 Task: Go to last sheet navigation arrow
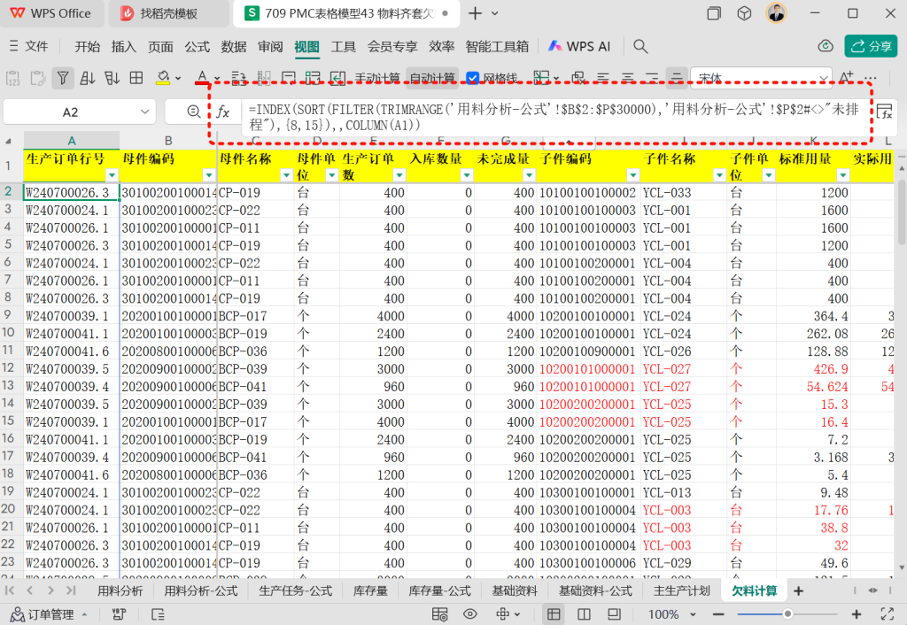71,590
